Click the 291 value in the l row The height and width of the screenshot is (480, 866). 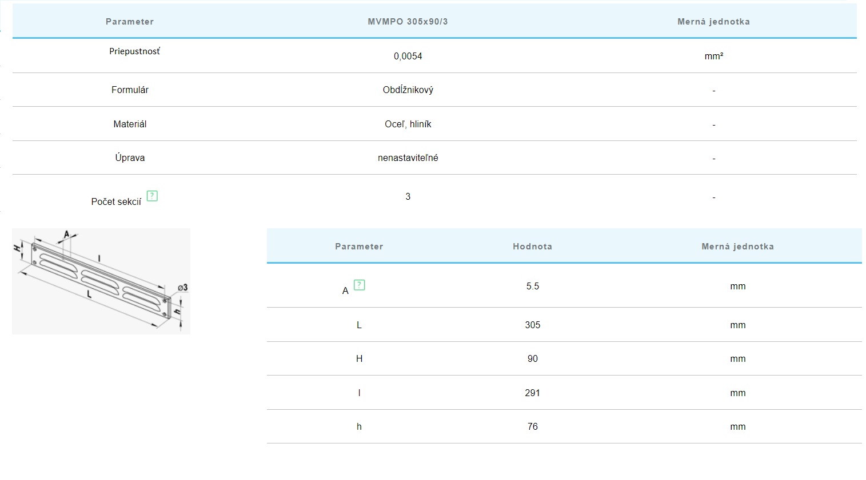pyautogui.click(x=532, y=393)
